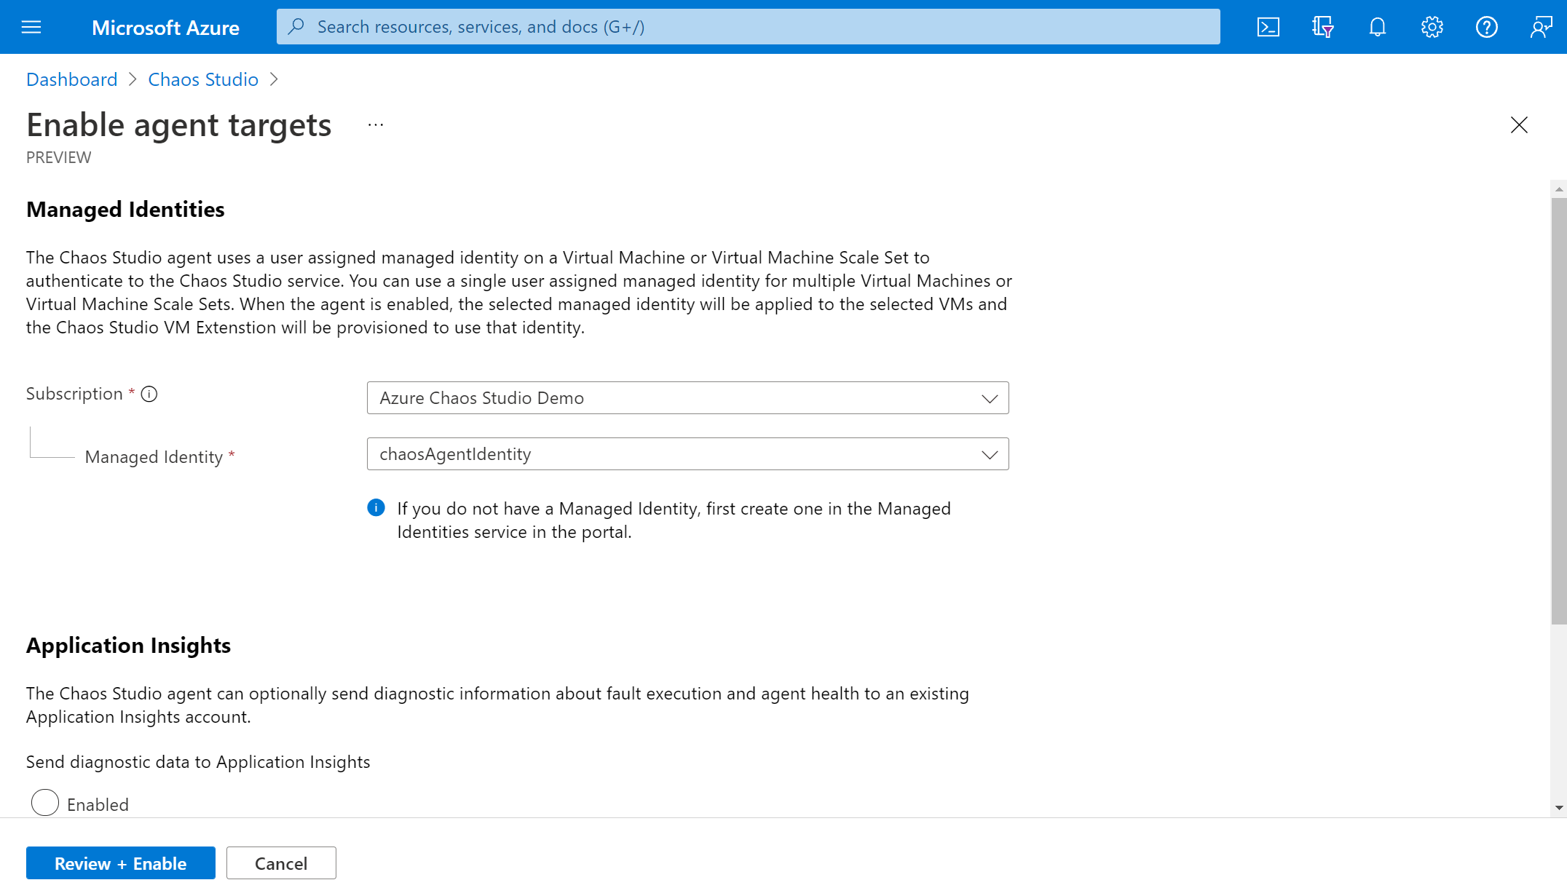Click the Azure portal menu hamburger icon

pyautogui.click(x=31, y=27)
